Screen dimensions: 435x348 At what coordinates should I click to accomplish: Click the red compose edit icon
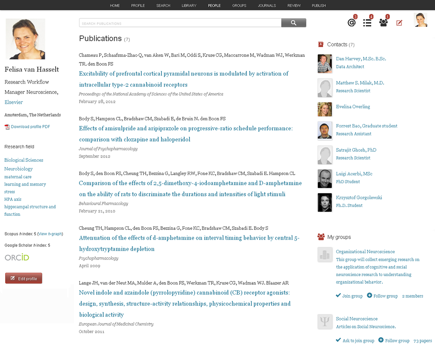pyautogui.click(x=399, y=23)
